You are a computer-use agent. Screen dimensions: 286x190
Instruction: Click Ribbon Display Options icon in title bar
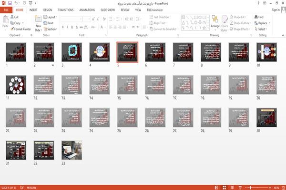[265, 3]
